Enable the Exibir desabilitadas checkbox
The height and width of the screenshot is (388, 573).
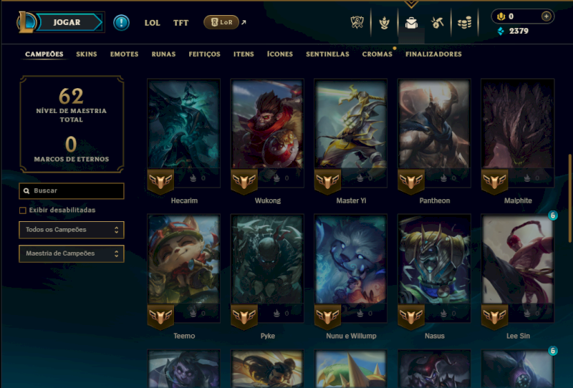click(x=23, y=210)
